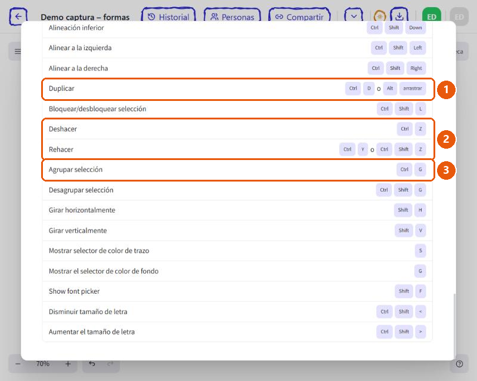The height and width of the screenshot is (381, 477).
Task: Click "Mostrar selector de color de trazo"
Action: 99,251
